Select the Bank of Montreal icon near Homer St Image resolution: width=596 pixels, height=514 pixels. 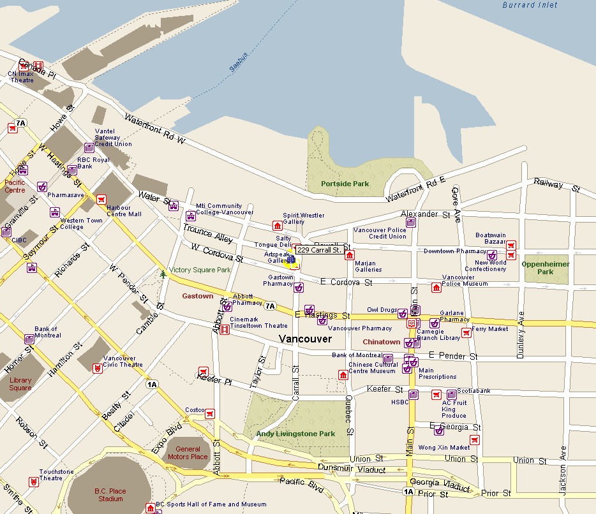click(29, 339)
